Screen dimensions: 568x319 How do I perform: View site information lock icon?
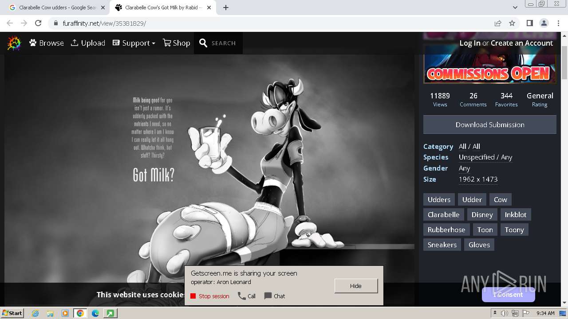(x=55, y=23)
